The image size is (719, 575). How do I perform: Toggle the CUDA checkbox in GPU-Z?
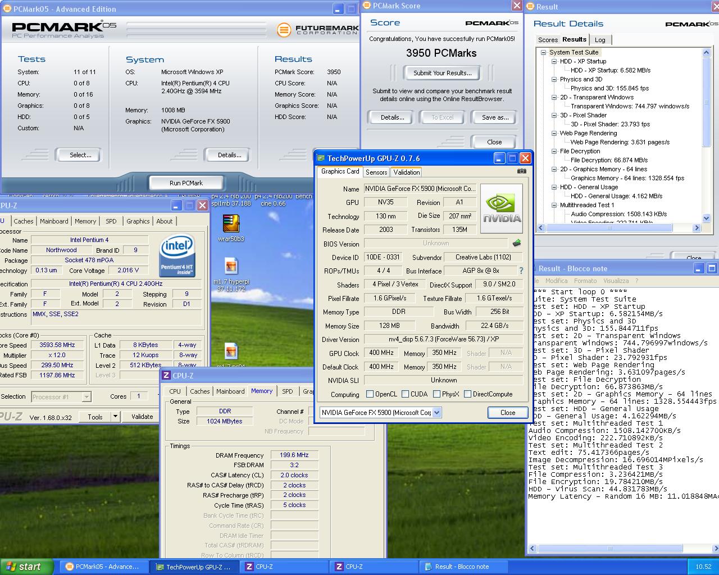tap(405, 394)
